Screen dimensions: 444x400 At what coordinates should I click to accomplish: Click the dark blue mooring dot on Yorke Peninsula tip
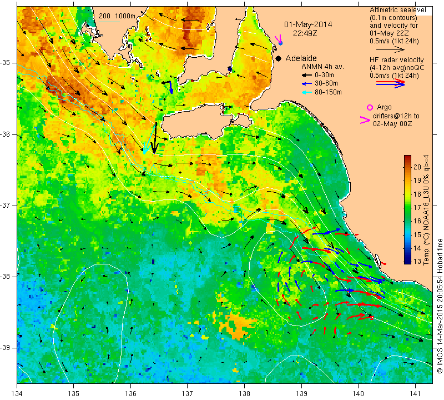click(x=230, y=69)
